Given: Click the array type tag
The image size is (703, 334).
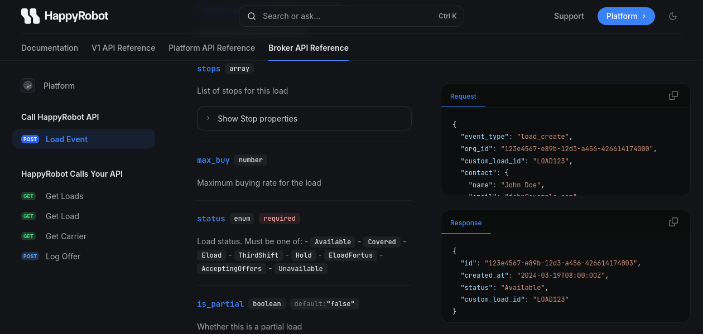Looking at the screenshot, I should click(x=239, y=69).
